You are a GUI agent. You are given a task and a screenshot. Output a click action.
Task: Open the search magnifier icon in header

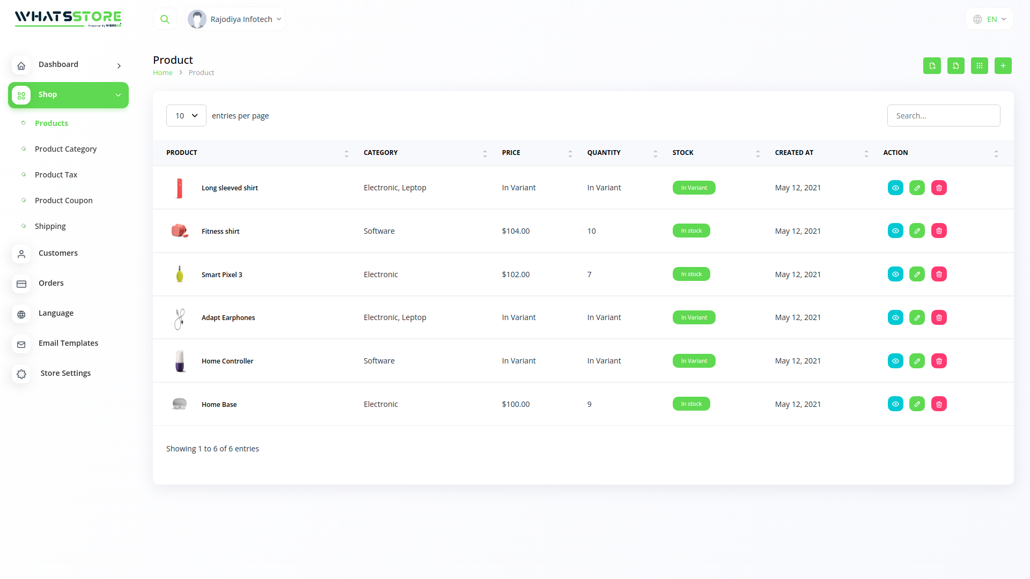click(165, 19)
